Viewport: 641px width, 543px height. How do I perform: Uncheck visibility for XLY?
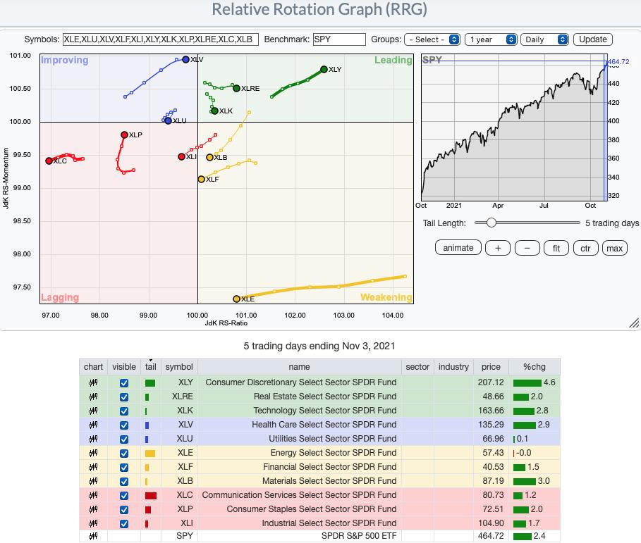tap(124, 383)
